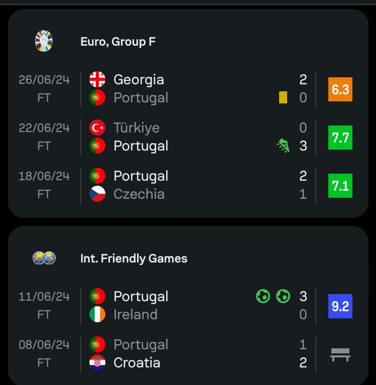Click the Ireland flag icon
The image size is (376, 385).
click(x=97, y=314)
